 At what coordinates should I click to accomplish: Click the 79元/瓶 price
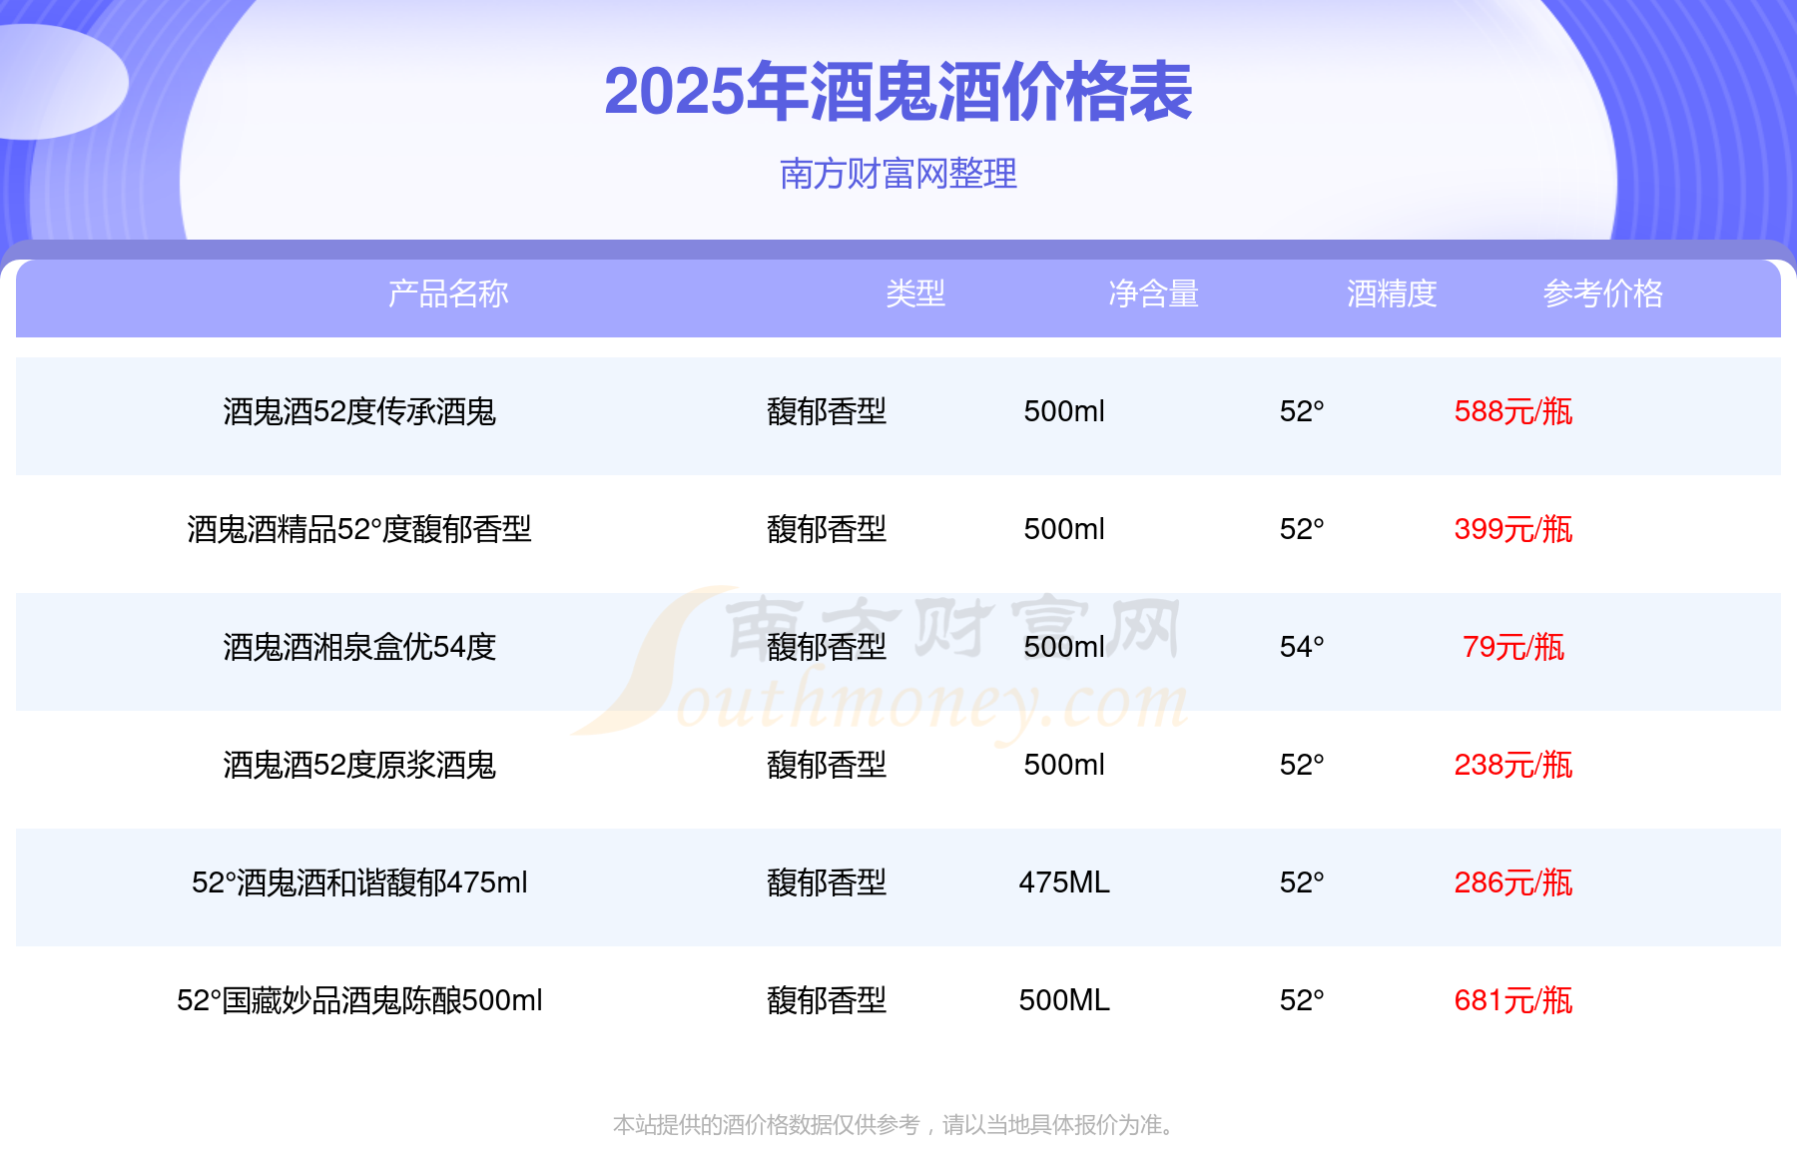pyautogui.click(x=1512, y=647)
